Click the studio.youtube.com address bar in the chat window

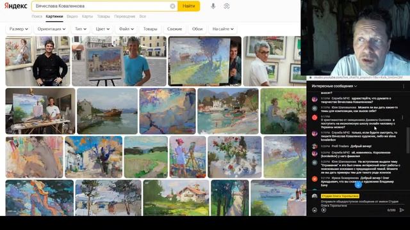point(358,78)
